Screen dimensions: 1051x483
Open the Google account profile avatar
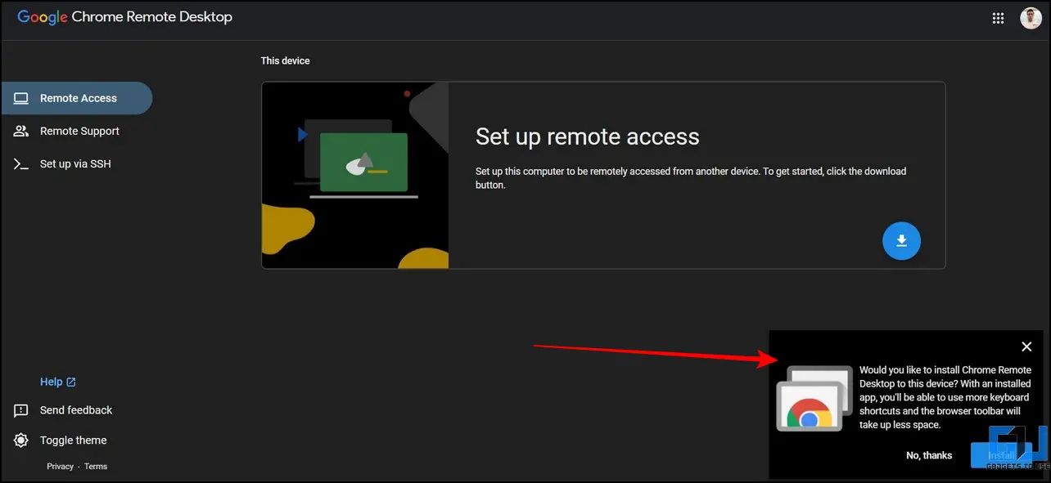click(x=1031, y=18)
